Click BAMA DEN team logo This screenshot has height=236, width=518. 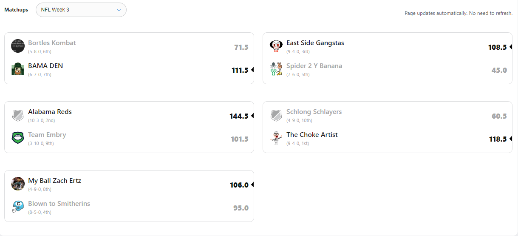coord(18,69)
